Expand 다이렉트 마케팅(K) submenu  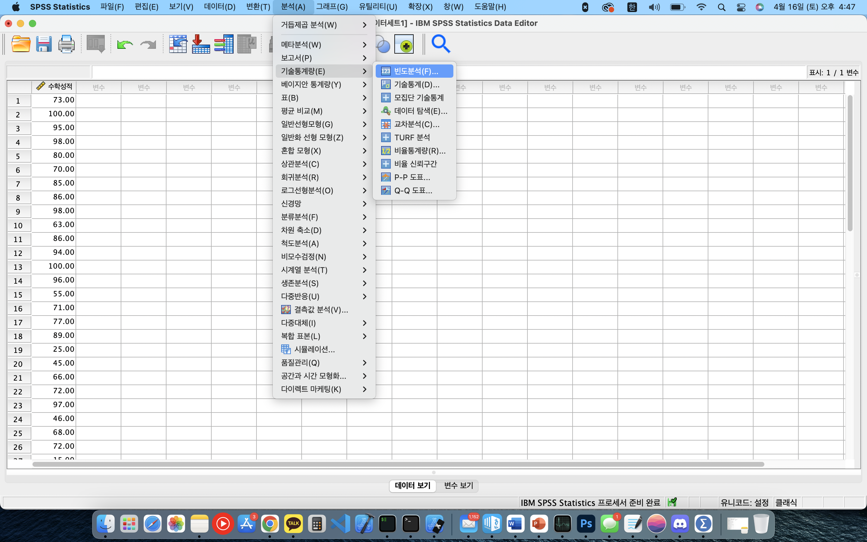click(x=324, y=389)
